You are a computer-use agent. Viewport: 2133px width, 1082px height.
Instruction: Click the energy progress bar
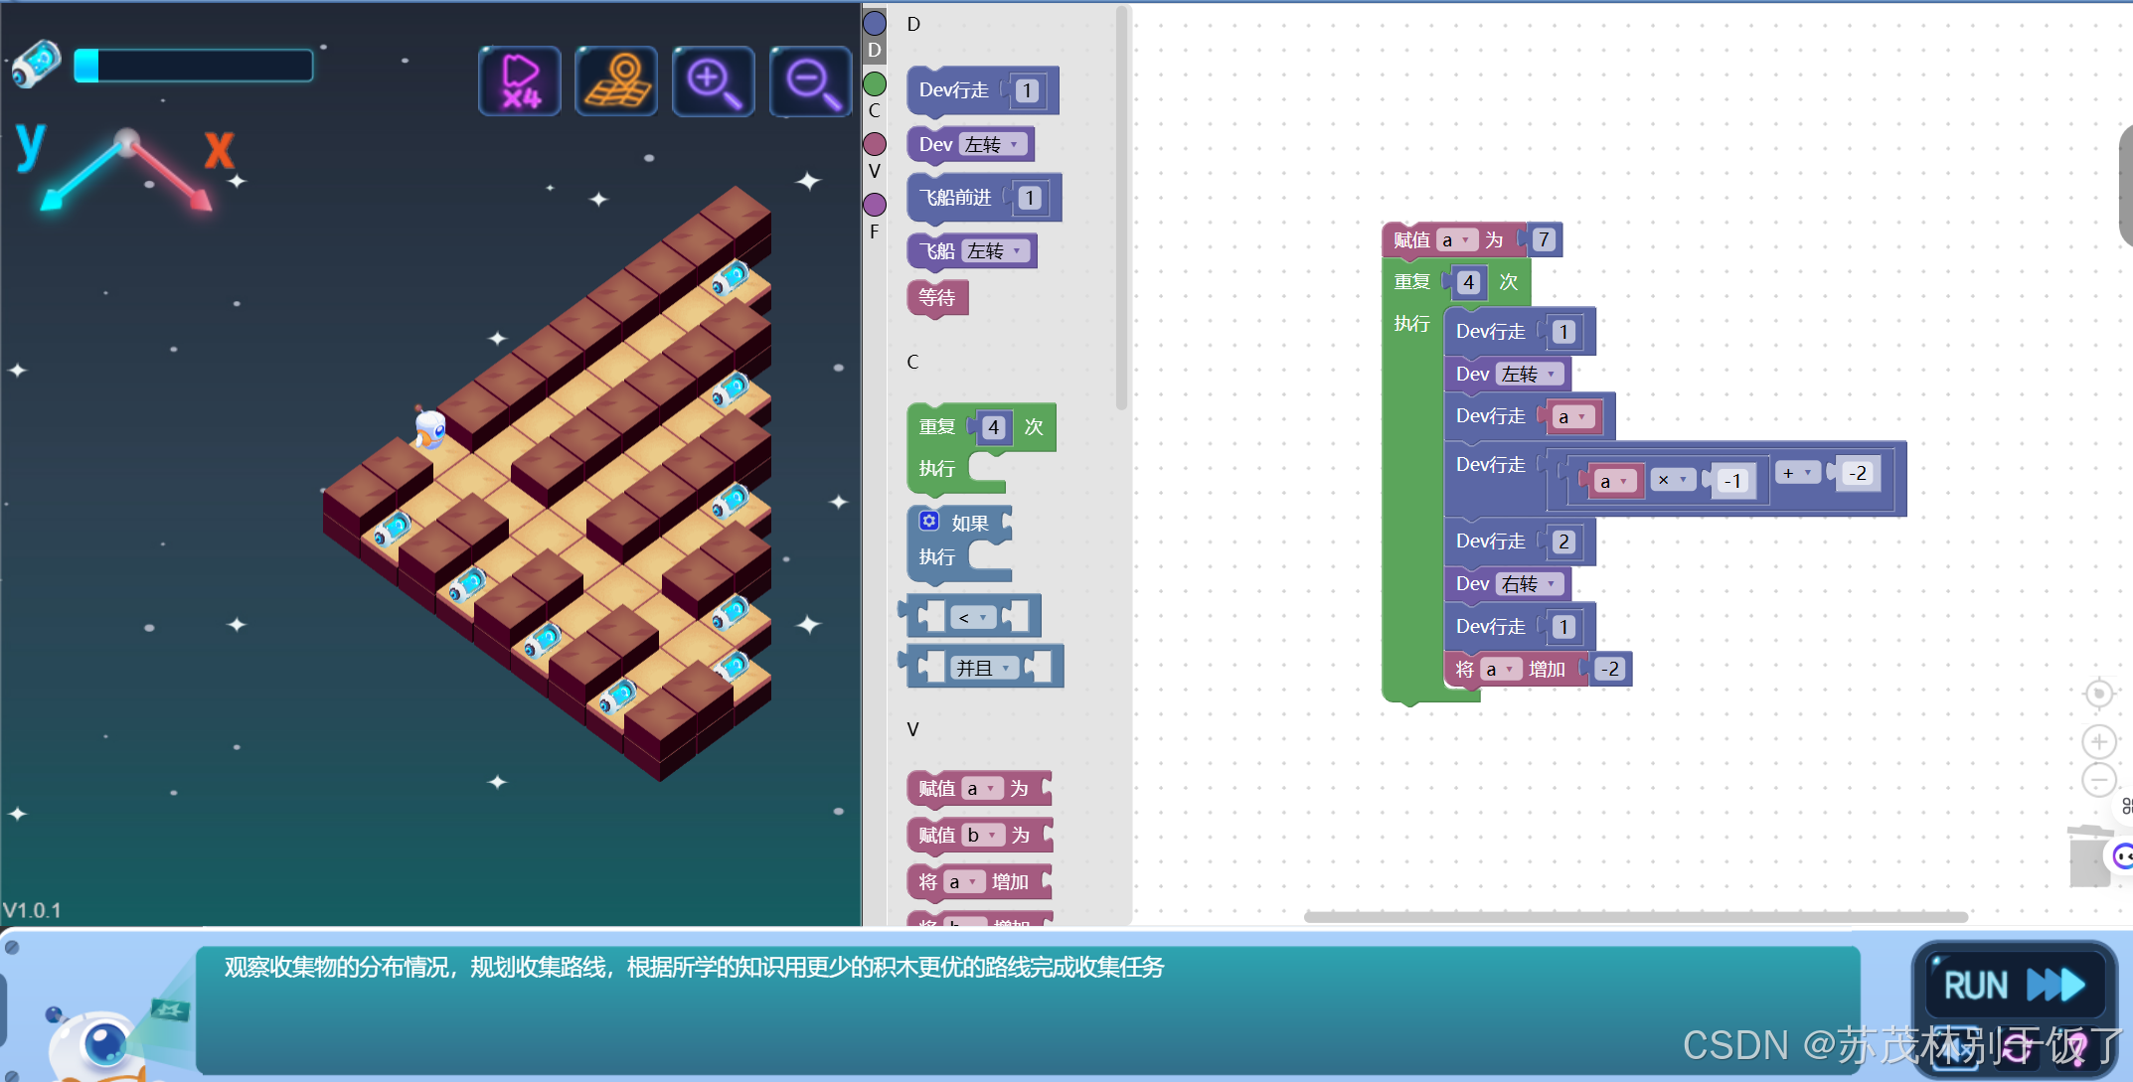click(x=195, y=66)
